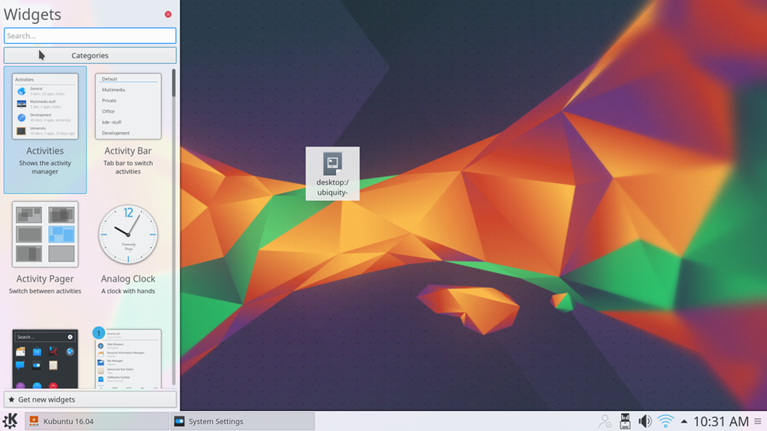Select the Activity Pager widget
This screenshot has height=431, width=767.
[45, 235]
